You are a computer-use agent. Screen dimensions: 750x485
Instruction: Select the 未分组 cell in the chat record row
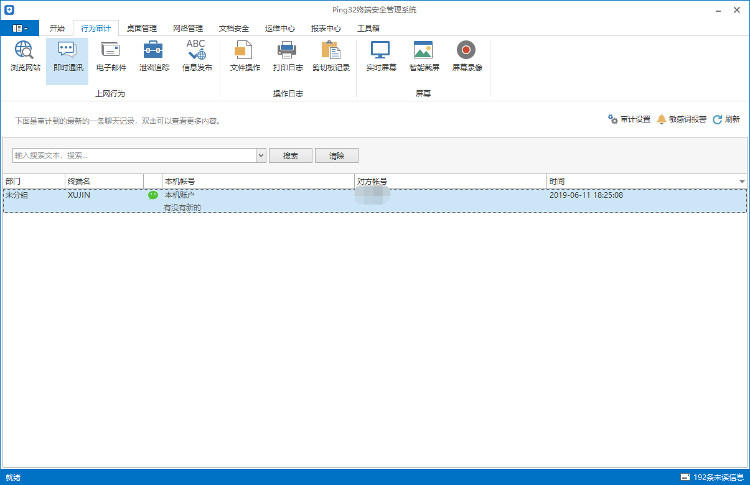17,195
